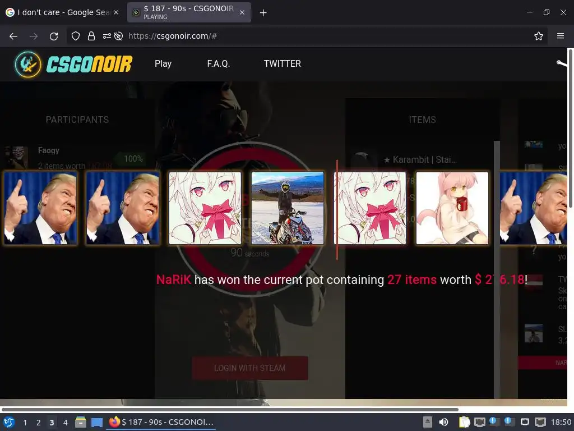Open a new browser tab
Viewport: 574px width, 431px height.
coord(263,13)
